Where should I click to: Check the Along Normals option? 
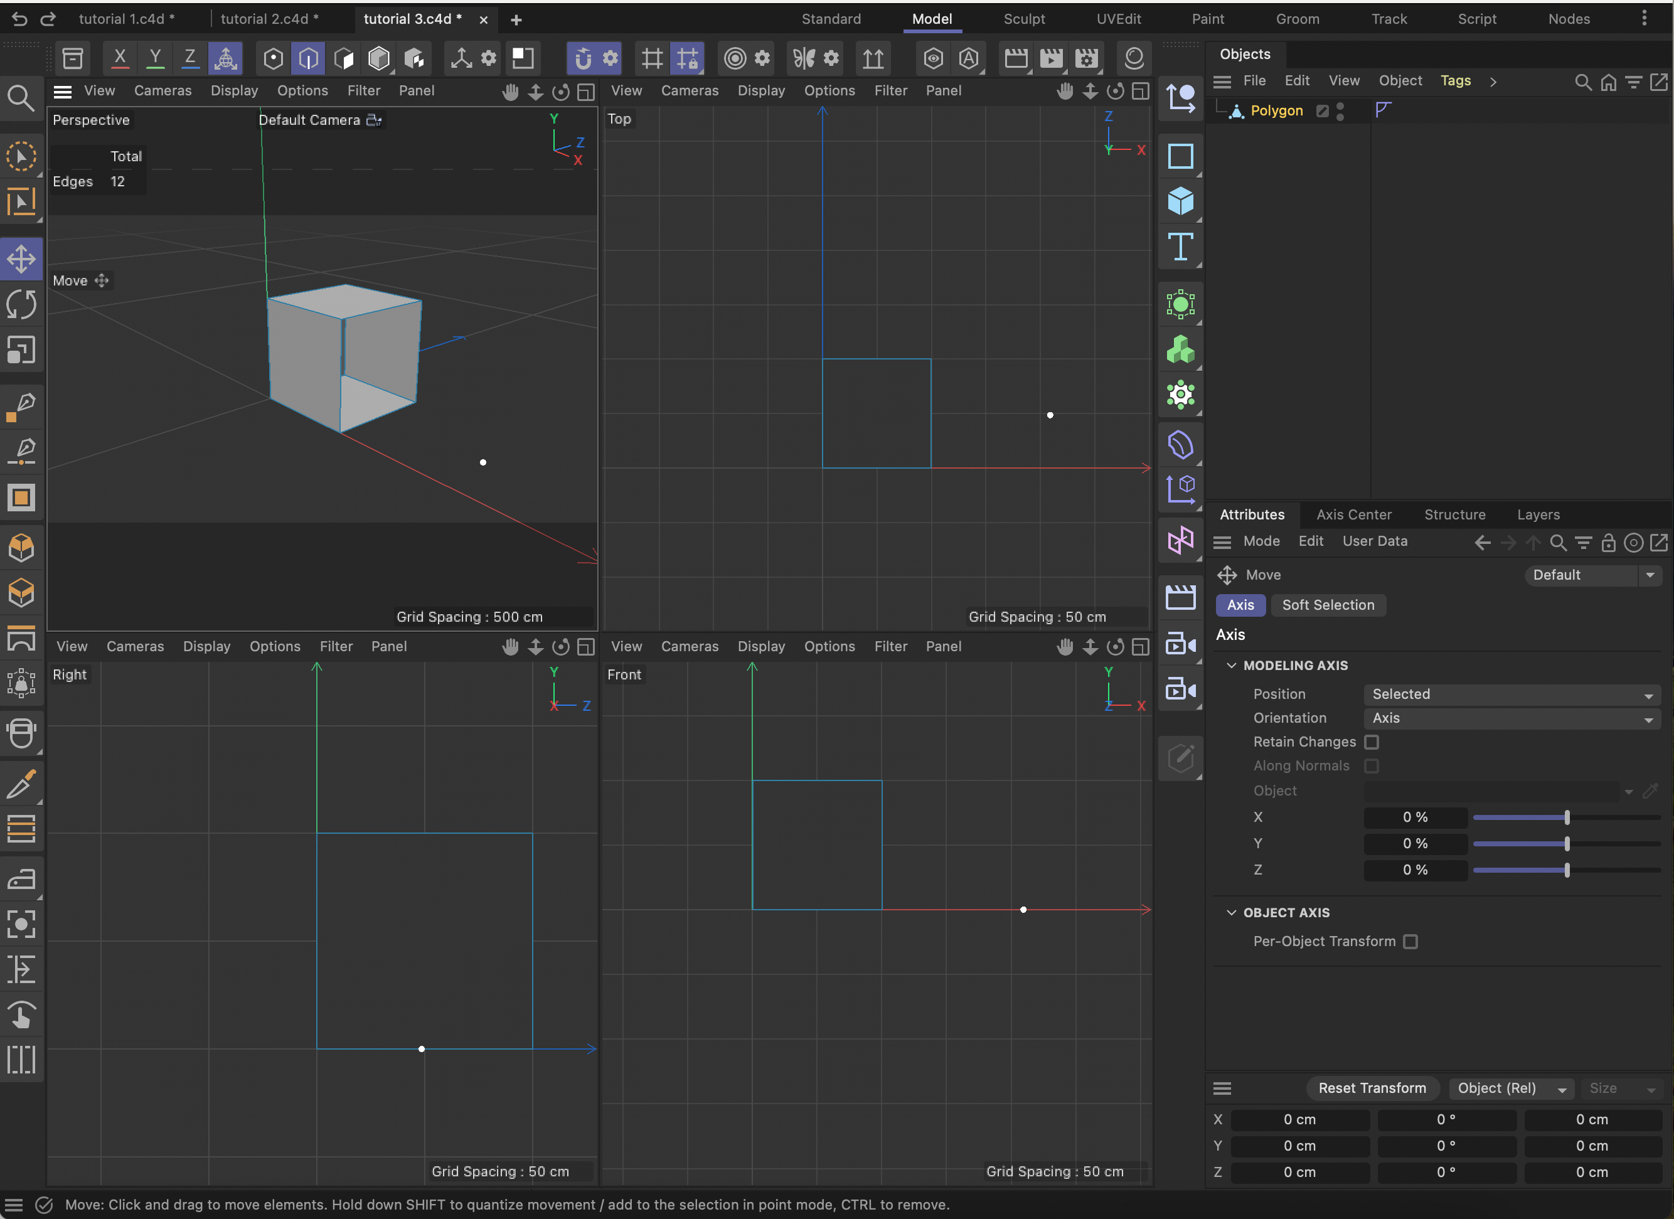point(1373,766)
